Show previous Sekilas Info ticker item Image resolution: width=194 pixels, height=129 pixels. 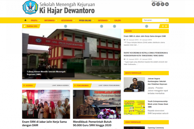click(x=163, y=26)
